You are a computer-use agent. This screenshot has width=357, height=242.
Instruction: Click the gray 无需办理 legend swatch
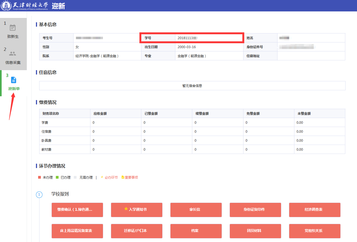coord(75,177)
